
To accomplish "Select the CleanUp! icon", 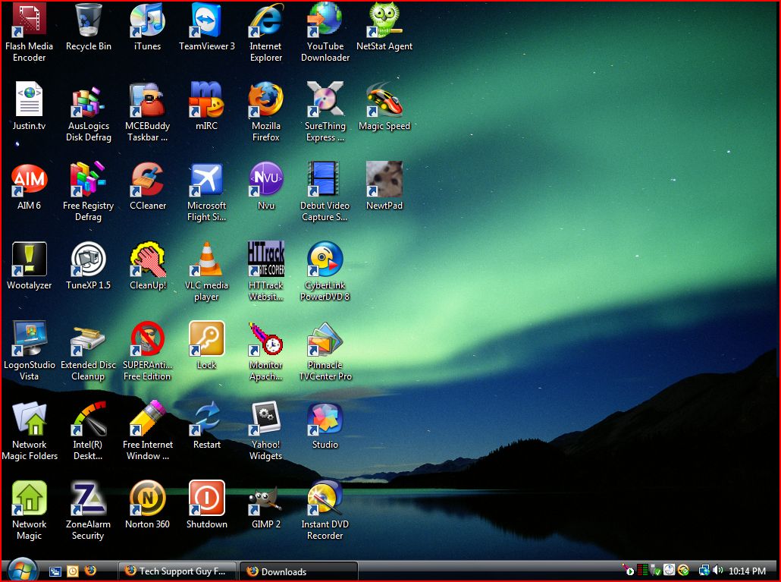I will (x=147, y=259).
